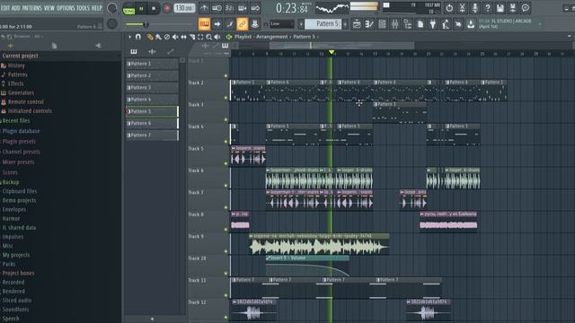Click the save project floppy icon

coord(500,8)
